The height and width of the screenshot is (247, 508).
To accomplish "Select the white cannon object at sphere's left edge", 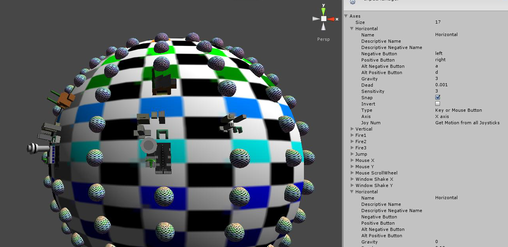I will [x=38, y=148].
